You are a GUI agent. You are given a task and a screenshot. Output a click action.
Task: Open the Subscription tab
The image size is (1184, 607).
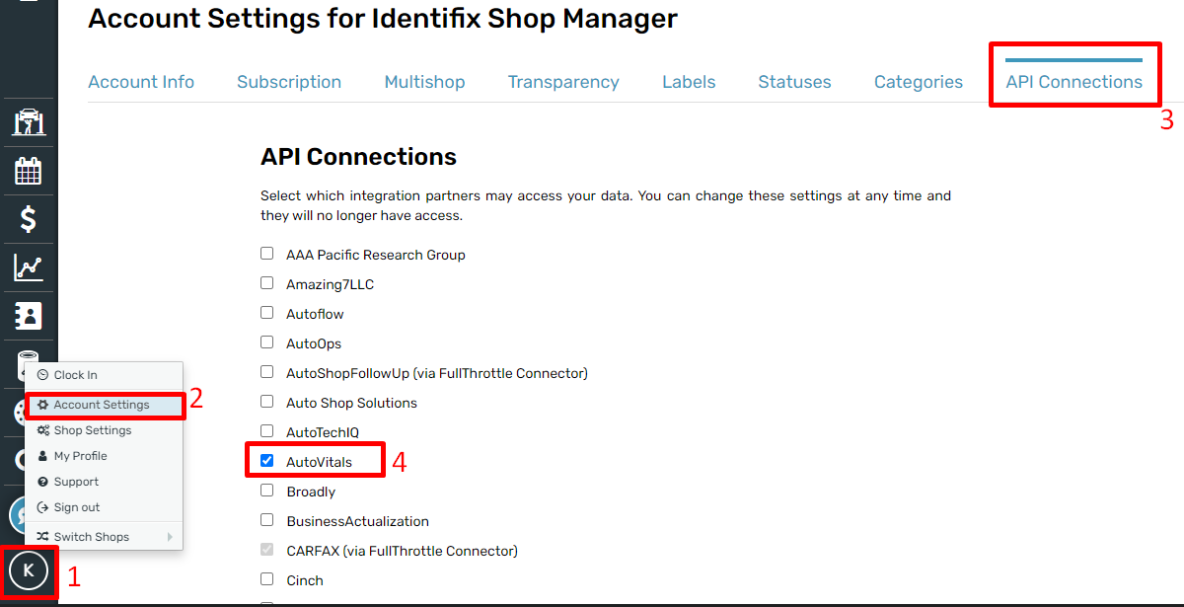tap(289, 82)
